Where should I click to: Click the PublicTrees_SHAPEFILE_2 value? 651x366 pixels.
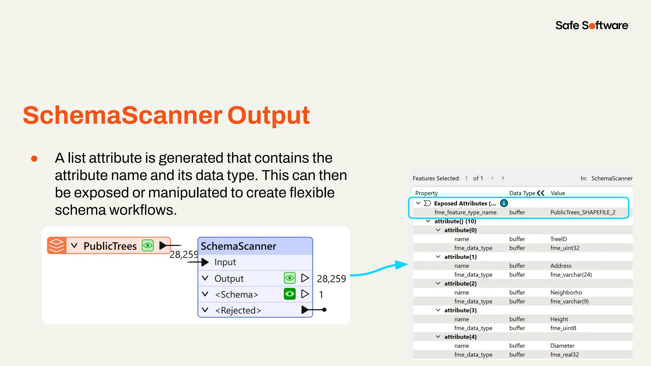583,212
